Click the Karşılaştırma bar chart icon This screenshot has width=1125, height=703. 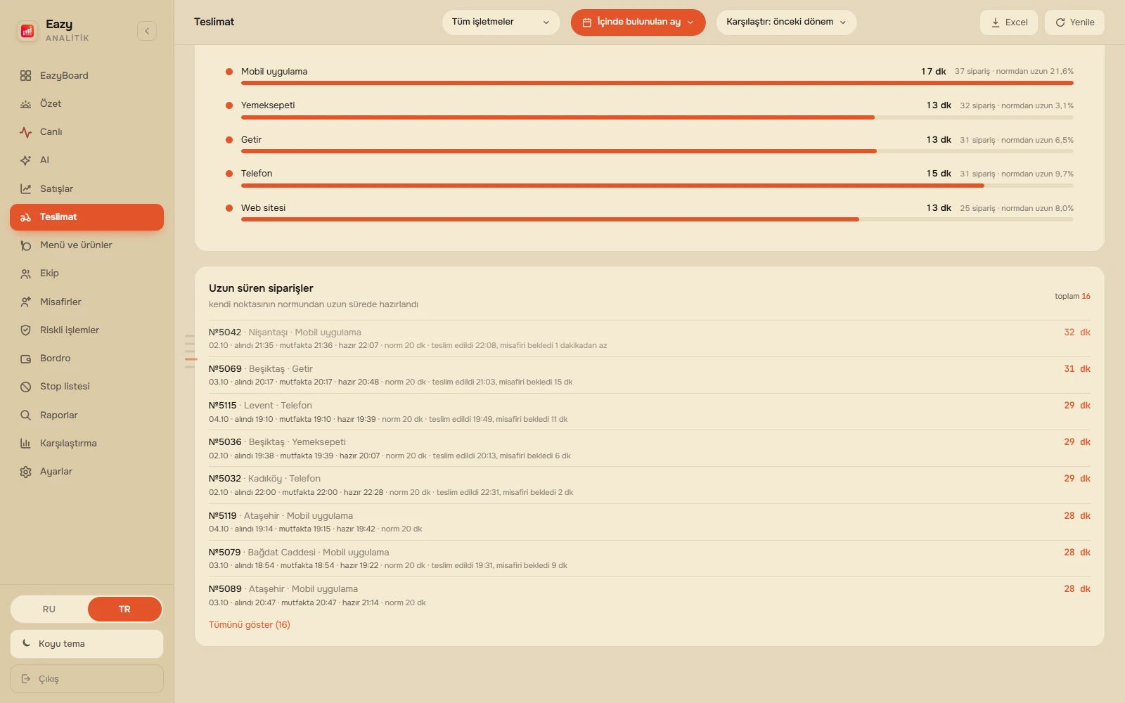[26, 444]
